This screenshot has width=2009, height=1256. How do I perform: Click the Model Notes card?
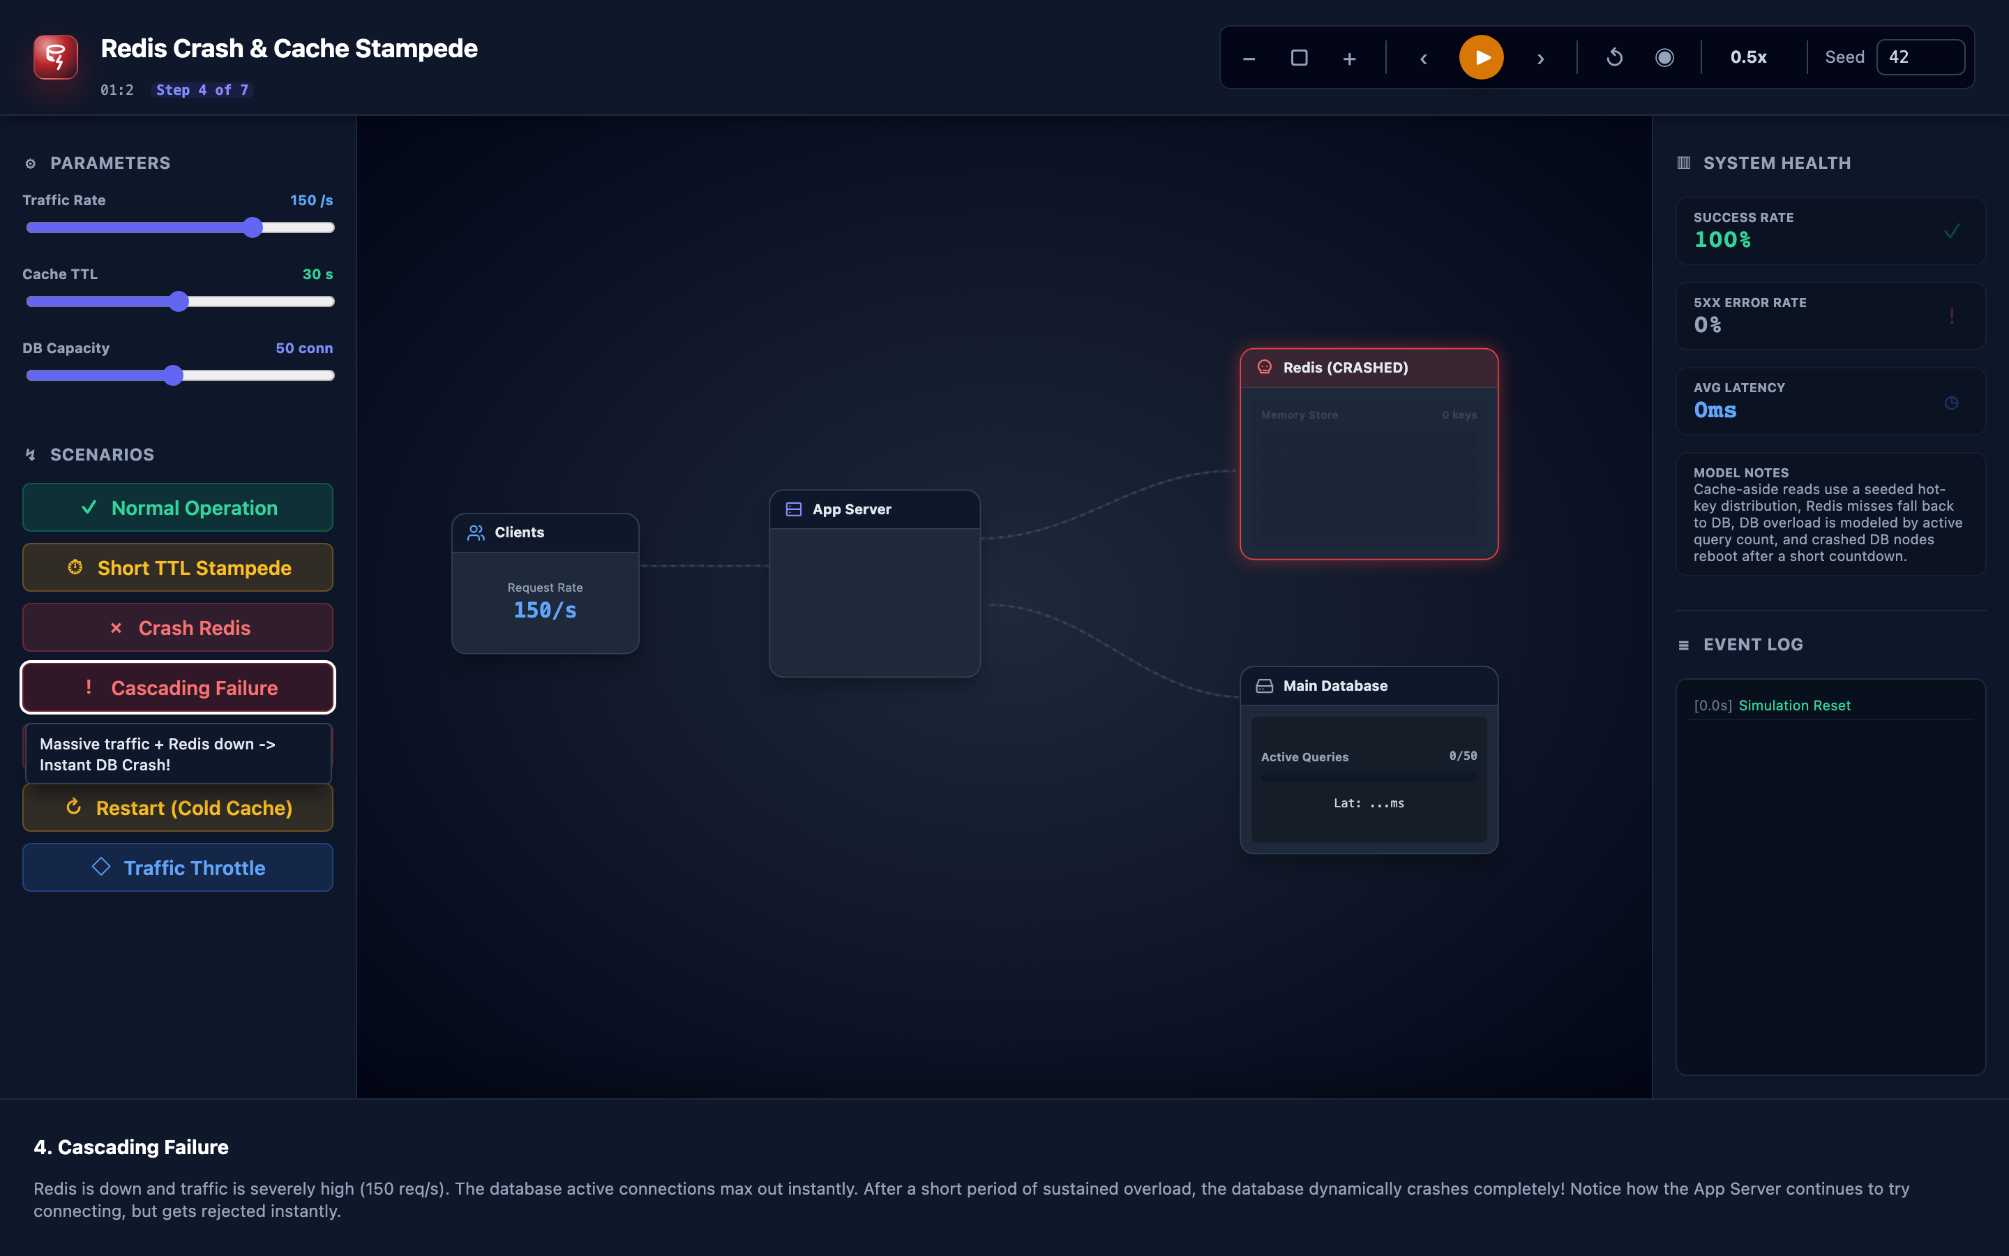click(1830, 514)
